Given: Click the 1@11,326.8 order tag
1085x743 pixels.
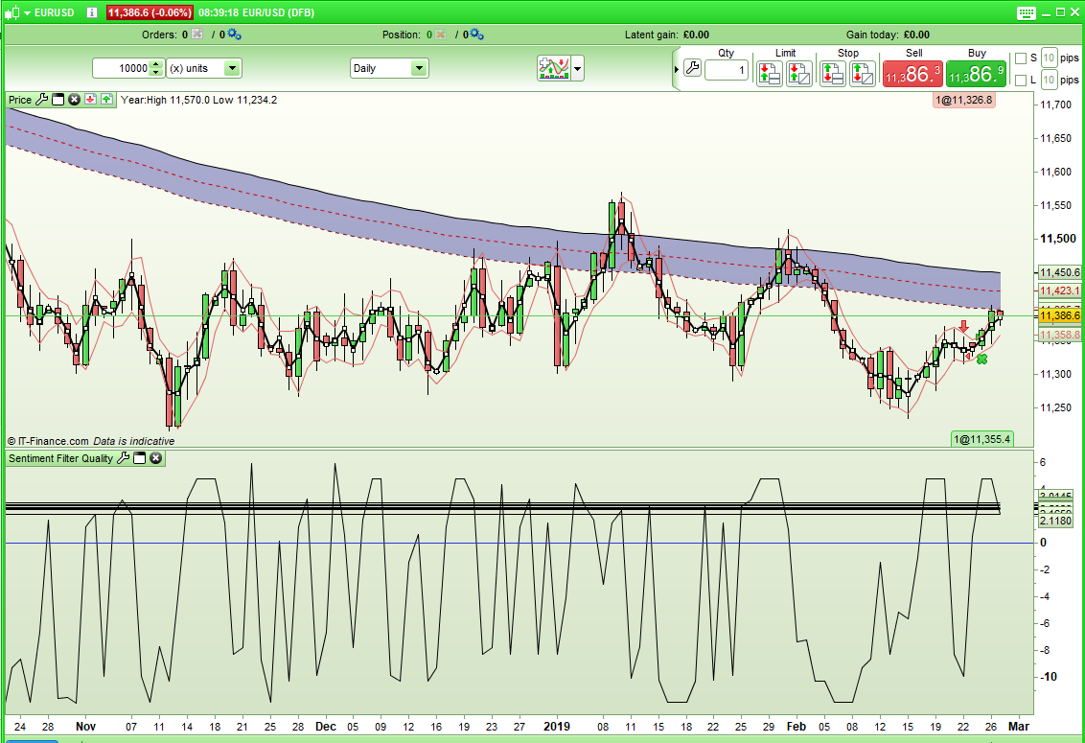Looking at the screenshot, I should click(x=964, y=100).
